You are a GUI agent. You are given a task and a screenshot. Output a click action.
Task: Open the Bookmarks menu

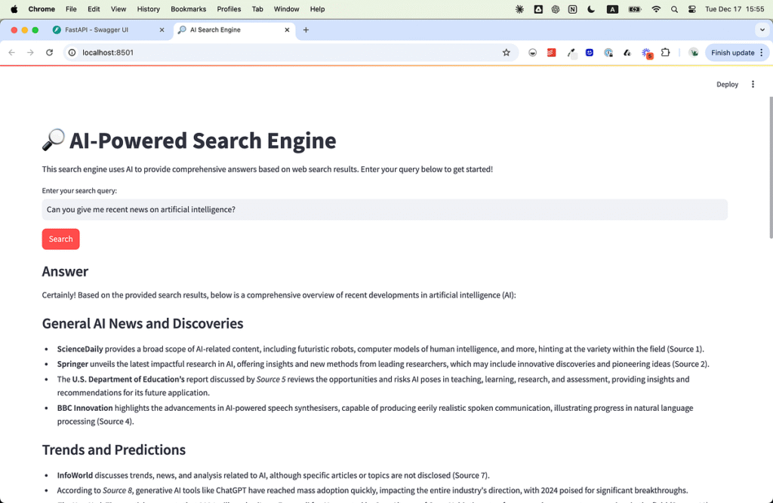click(x=187, y=9)
